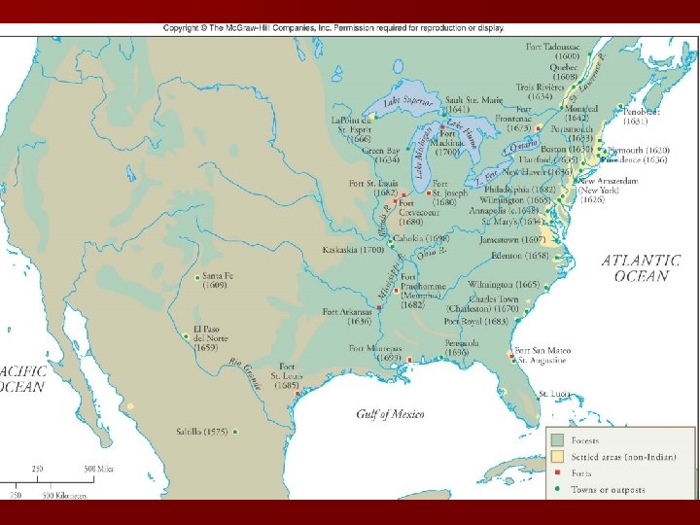Click the Boston (1630) label

tap(567, 149)
